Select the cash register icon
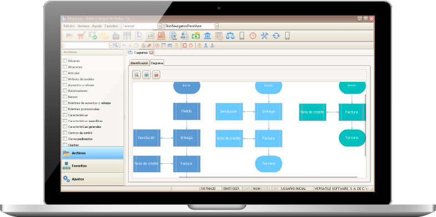This screenshot has width=436, height=217. point(161,35)
